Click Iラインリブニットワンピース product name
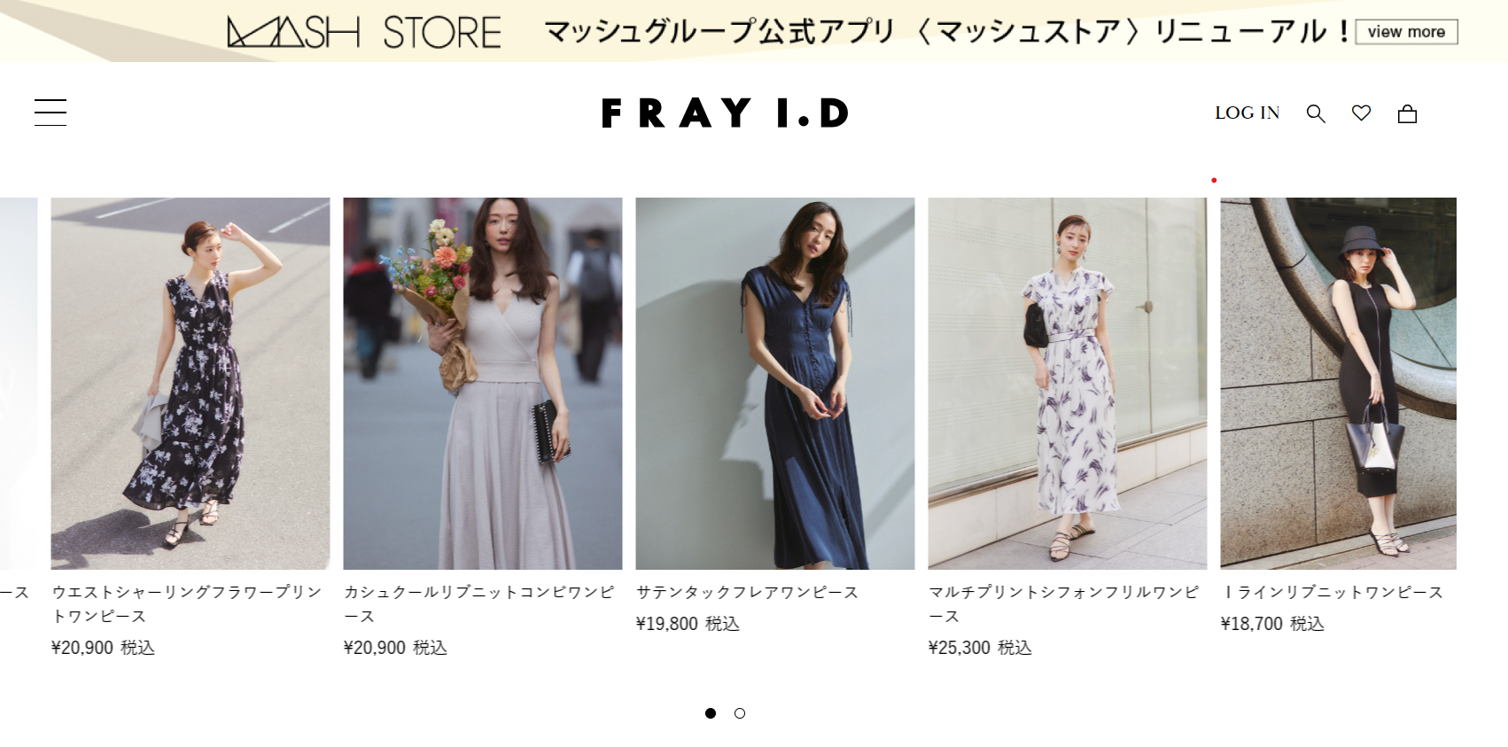The height and width of the screenshot is (747, 1508). (1332, 592)
